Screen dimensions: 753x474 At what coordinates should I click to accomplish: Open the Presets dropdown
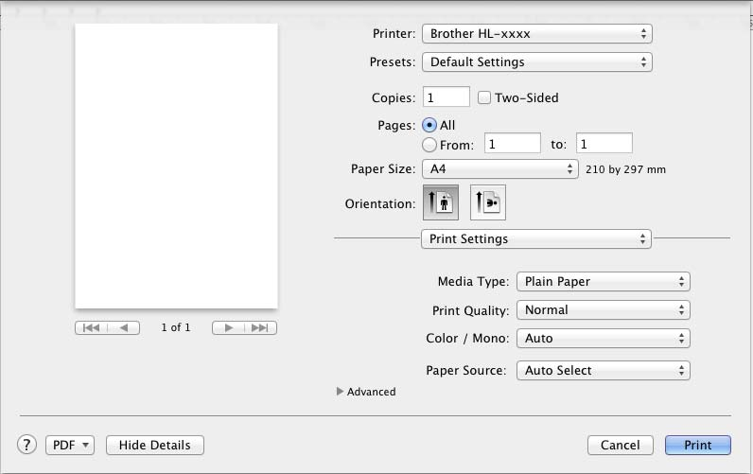537,61
